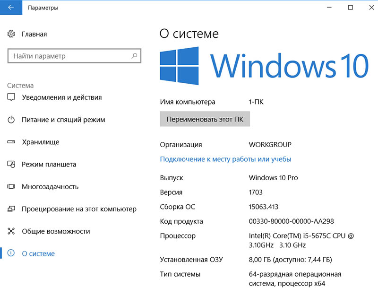Select О системе sidebar item
The width and height of the screenshot is (378, 288).
tap(38, 253)
